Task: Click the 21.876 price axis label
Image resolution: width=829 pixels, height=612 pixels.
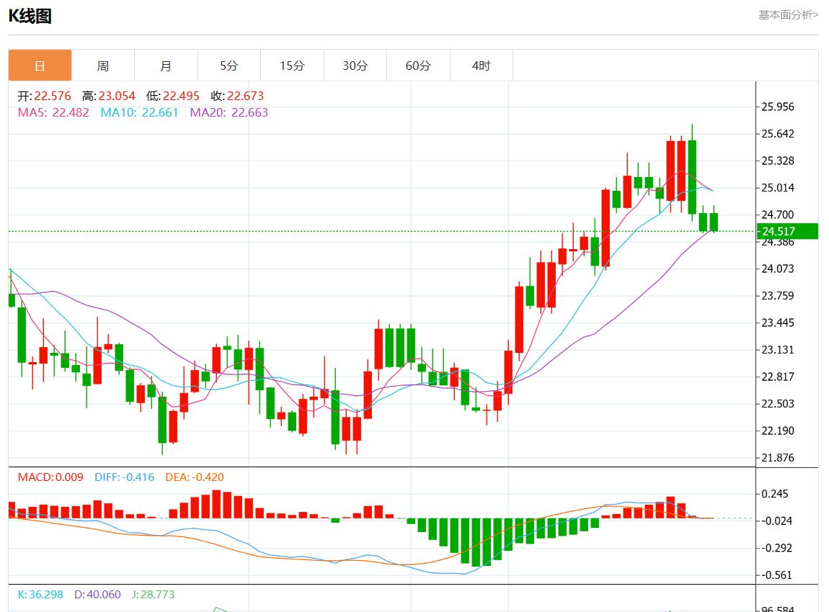Action: [778, 458]
